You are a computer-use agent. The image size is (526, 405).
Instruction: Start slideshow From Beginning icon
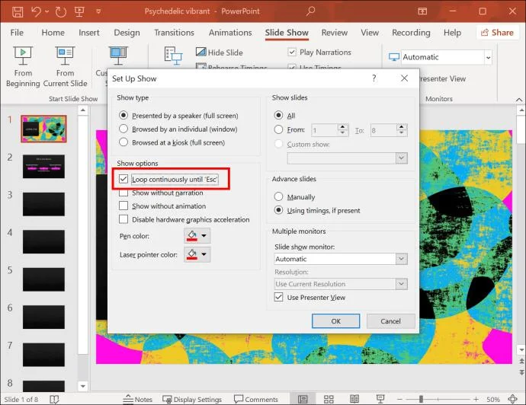pos(22,56)
